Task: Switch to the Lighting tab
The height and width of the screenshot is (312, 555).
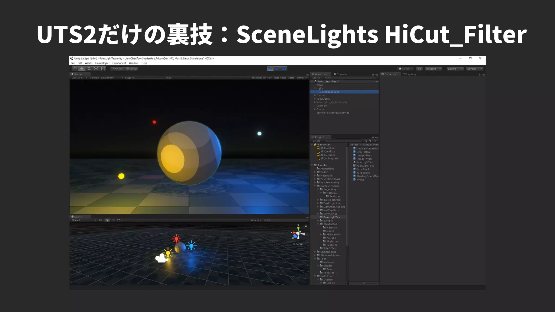Action: tap(409, 74)
